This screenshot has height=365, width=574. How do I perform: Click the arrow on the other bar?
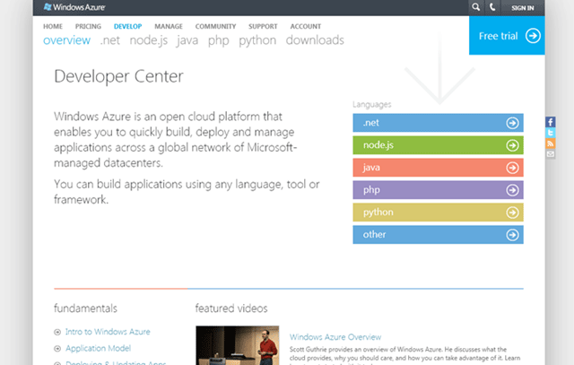click(x=512, y=235)
